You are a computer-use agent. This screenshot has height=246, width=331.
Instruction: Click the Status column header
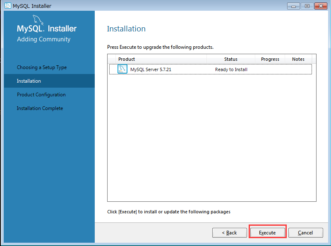click(231, 59)
